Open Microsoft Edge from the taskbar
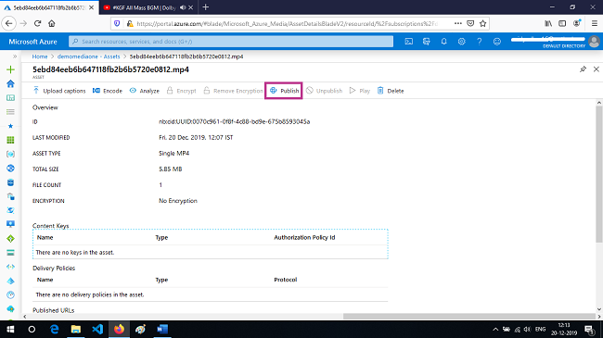Screen dimensions: 603x338 point(54,329)
